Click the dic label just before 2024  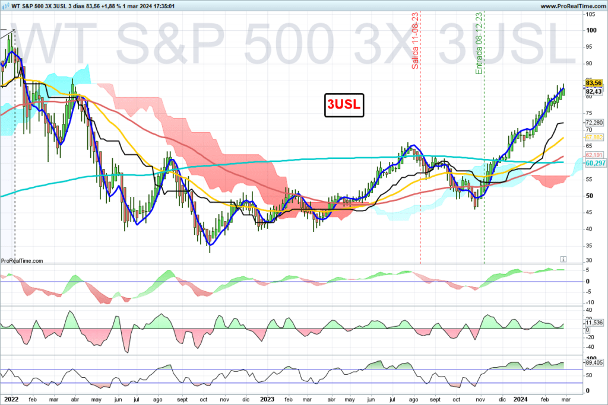[x=502, y=400]
